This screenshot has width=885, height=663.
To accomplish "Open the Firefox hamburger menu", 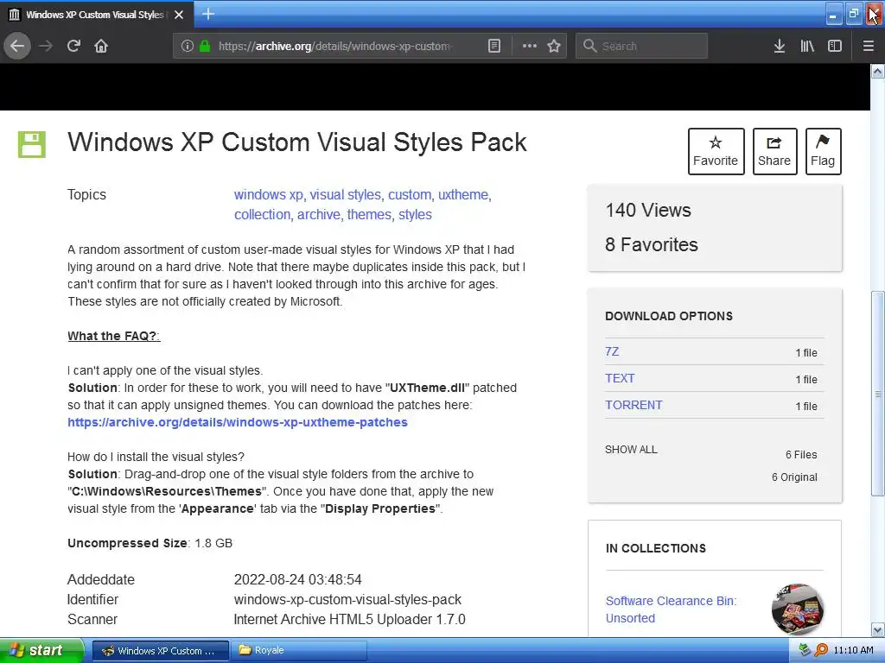I will [x=869, y=47].
